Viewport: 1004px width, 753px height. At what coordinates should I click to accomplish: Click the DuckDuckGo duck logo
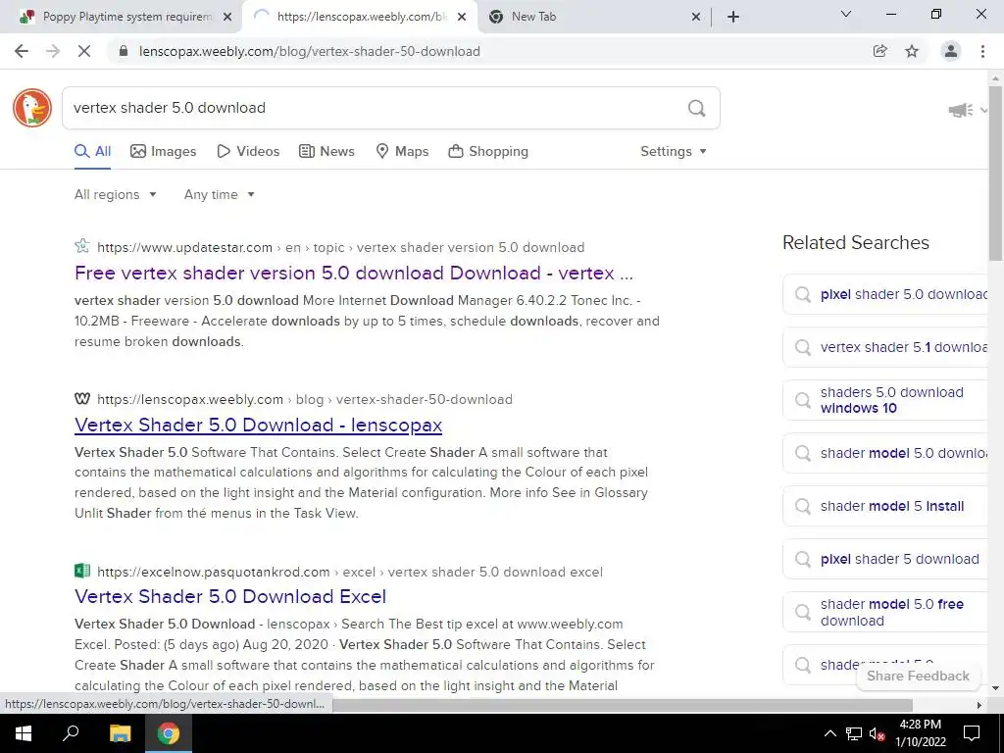32,108
